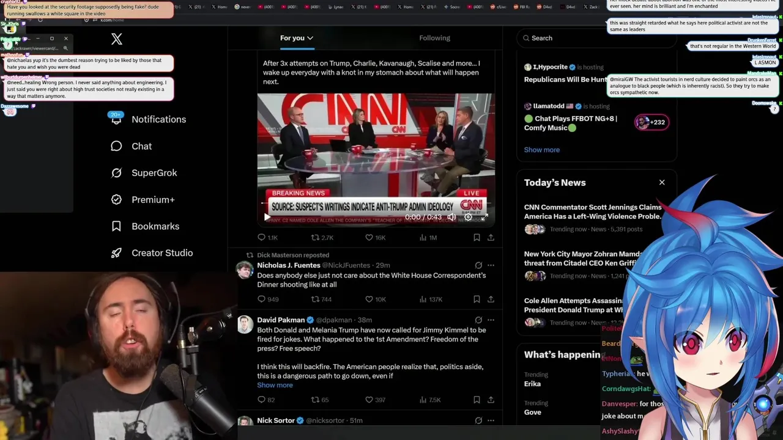Open Erika trending topic
This screenshot has width=783, height=440.
click(x=532, y=384)
